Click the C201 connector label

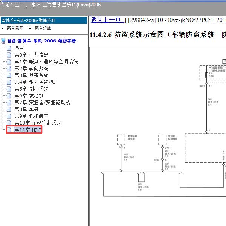pyautogui.click(x=202, y=86)
